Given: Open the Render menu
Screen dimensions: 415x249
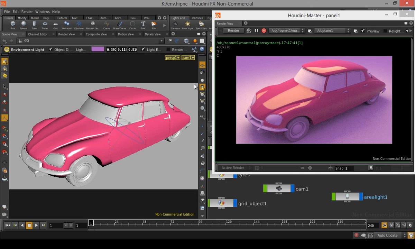Looking at the screenshot, I should coord(27,12).
